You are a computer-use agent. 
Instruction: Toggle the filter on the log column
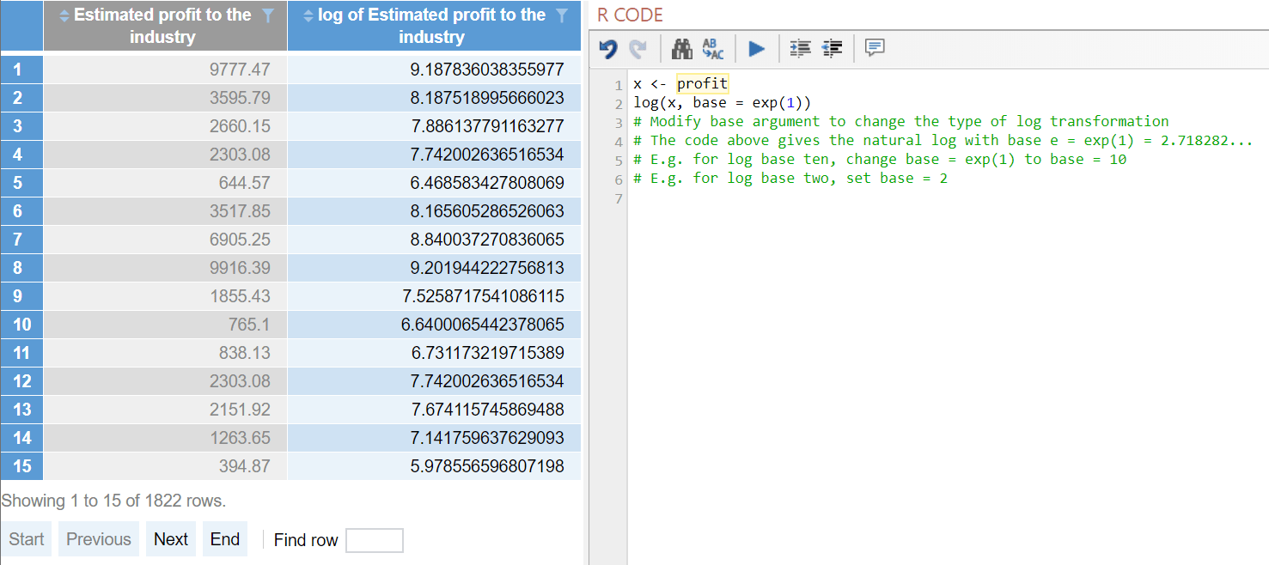pos(563,15)
